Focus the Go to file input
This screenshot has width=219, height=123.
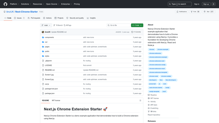[x=118, y=25]
